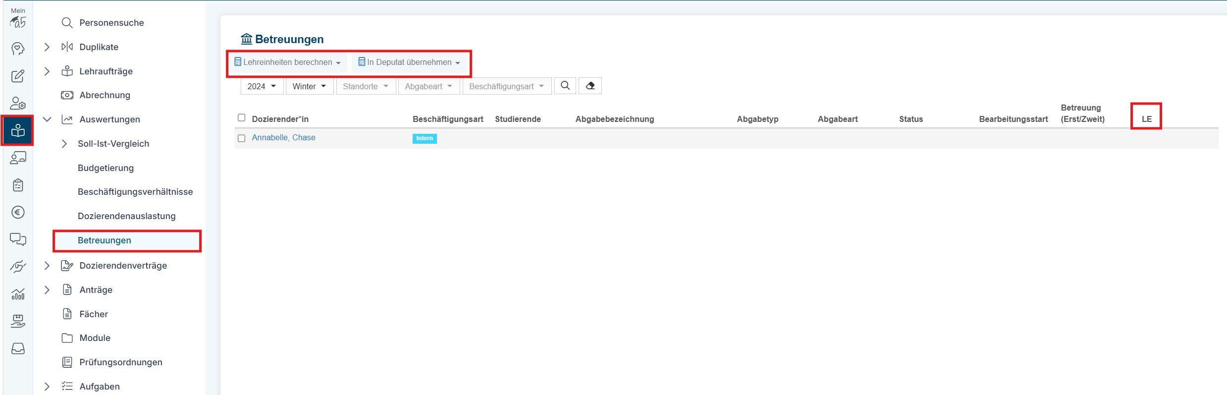Expand the Lehraufträge tree node

(47, 71)
